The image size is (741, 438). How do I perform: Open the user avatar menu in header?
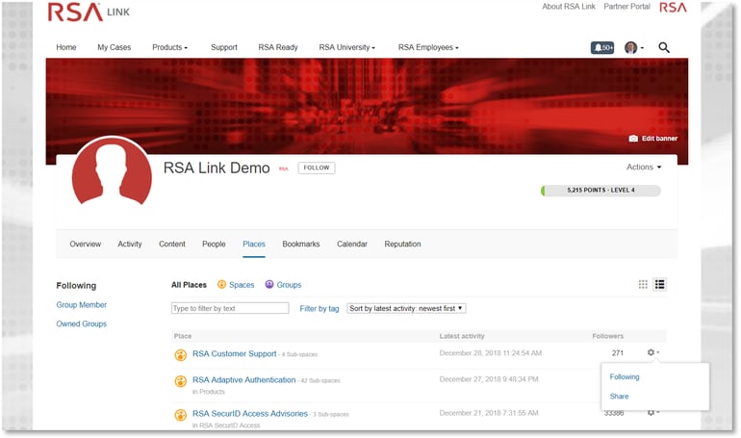point(634,47)
